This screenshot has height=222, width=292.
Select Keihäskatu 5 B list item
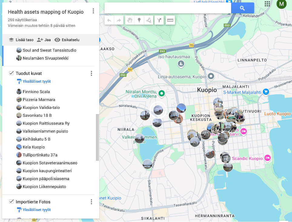click(x=36, y=139)
